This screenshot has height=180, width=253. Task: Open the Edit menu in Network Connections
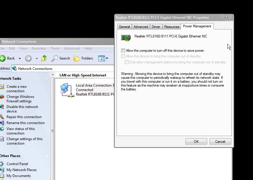click(x=12, y=48)
